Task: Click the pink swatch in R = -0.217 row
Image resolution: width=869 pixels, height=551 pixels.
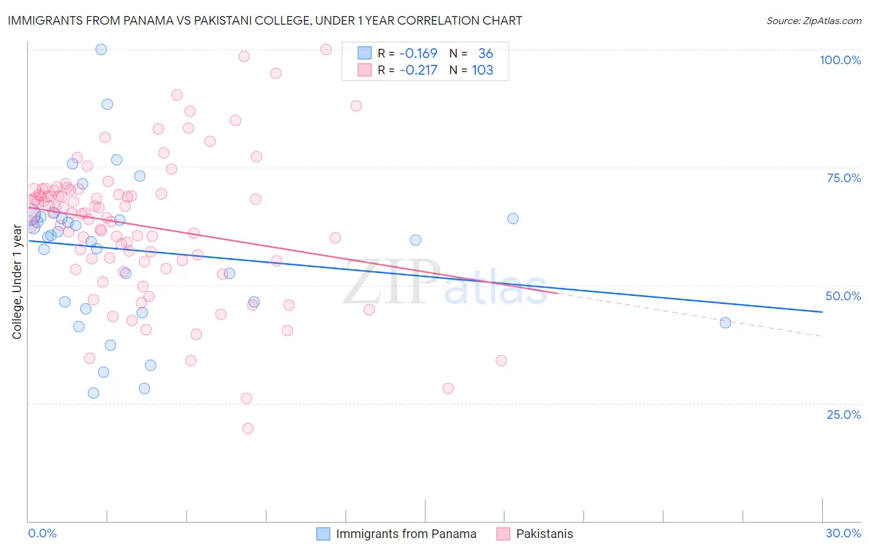Action: [x=365, y=70]
